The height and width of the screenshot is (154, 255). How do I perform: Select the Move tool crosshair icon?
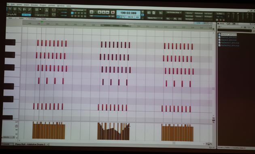[x=15, y=9]
